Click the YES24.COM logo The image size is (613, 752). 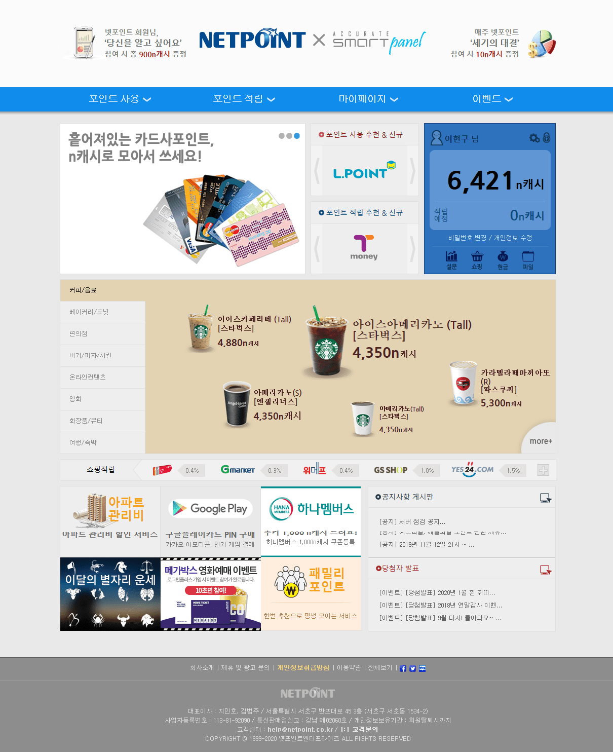tap(472, 469)
